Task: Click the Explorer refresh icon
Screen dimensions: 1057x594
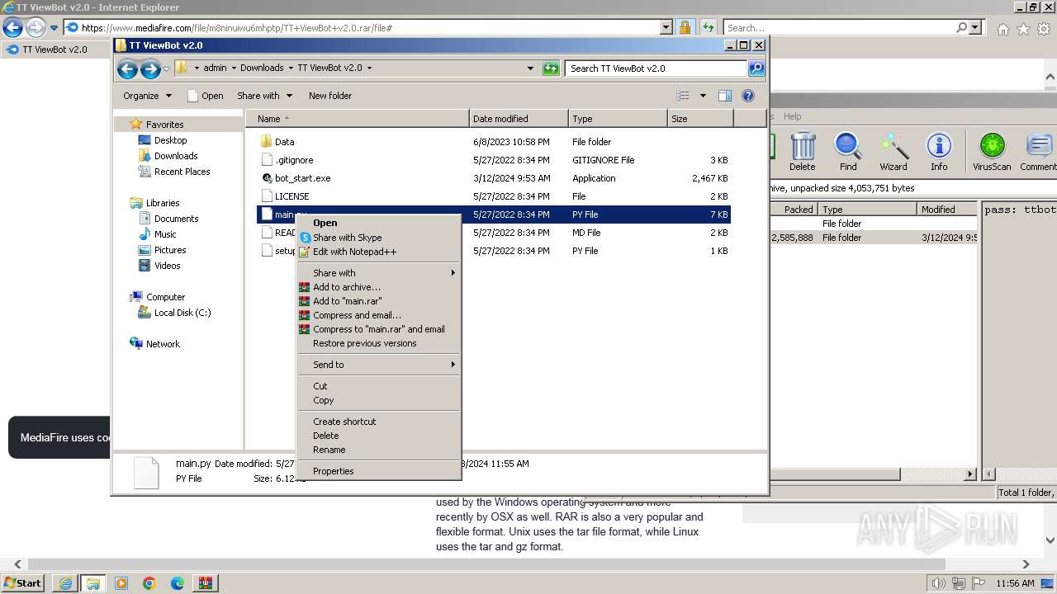Action: pyautogui.click(x=551, y=68)
